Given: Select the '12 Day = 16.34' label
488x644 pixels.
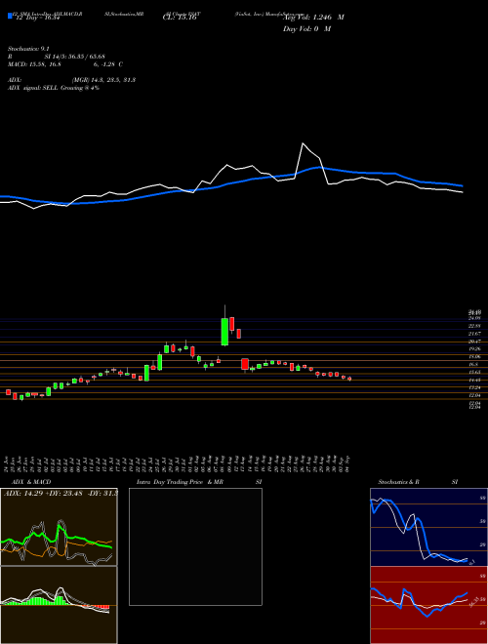Looking at the screenshot, I should click(x=37, y=18).
